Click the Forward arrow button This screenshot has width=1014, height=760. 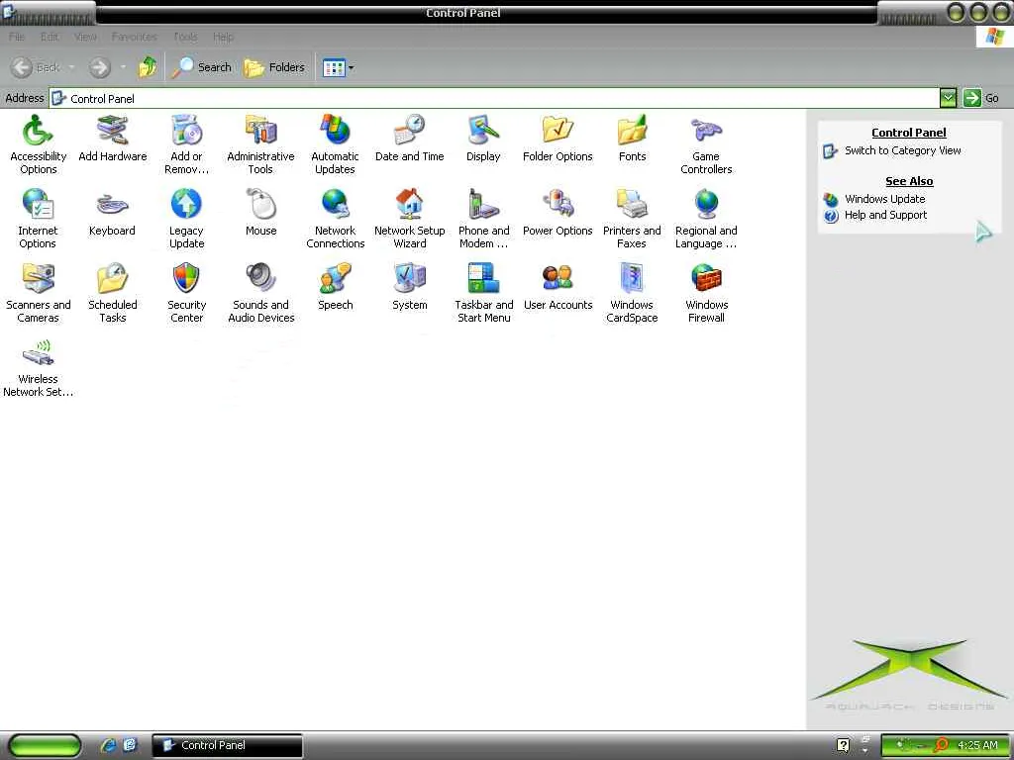tap(100, 67)
